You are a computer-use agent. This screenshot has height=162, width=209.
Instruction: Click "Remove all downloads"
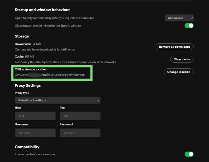click(x=175, y=47)
